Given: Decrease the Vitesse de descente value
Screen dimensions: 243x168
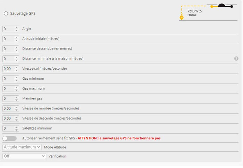Looking at the screenshot, I should (16, 120).
